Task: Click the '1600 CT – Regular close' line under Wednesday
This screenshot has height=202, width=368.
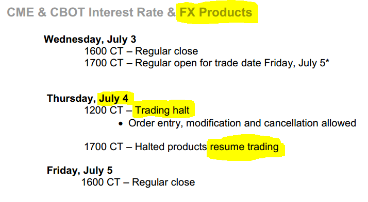Action: [x=141, y=51]
